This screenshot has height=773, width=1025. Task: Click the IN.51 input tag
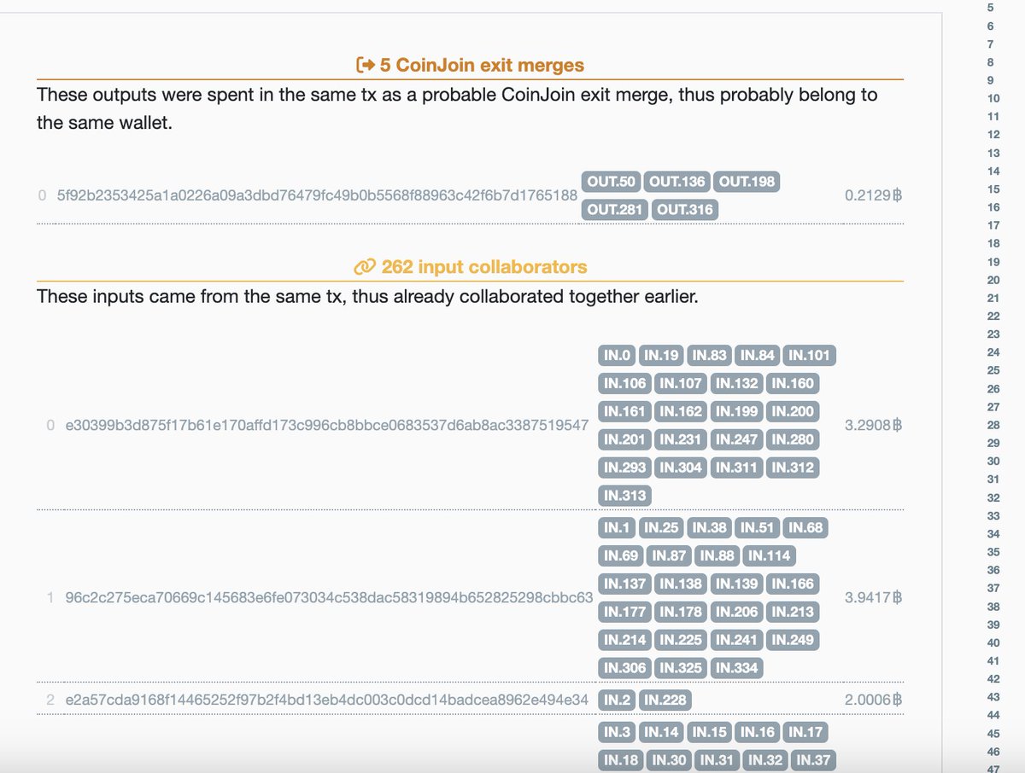point(758,528)
